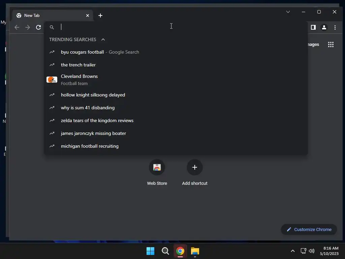
Task: Open the Windows Start menu
Action: pos(151,251)
